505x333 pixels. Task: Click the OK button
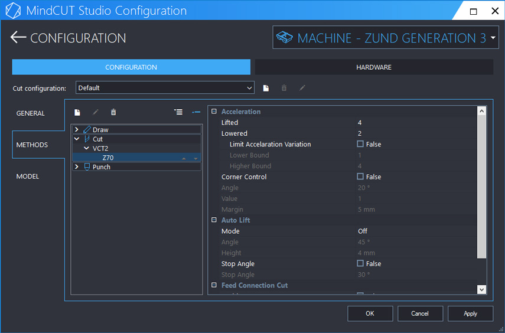click(x=370, y=314)
